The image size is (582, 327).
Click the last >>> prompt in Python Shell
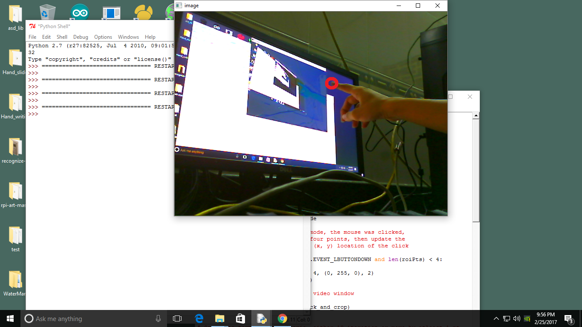(x=33, y=114)
